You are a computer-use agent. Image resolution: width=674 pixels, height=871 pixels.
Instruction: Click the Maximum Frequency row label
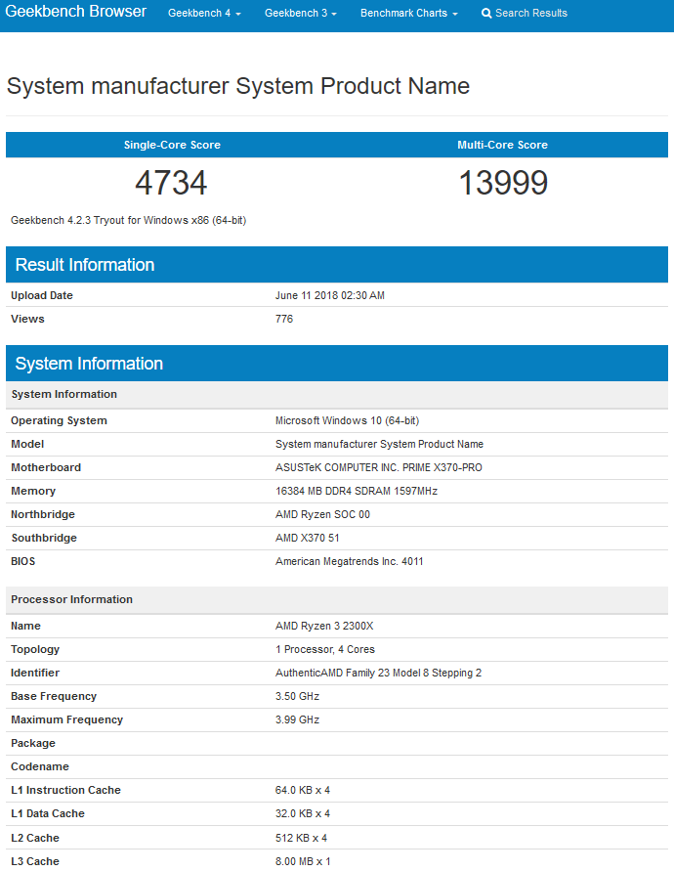tap(66, 719)
